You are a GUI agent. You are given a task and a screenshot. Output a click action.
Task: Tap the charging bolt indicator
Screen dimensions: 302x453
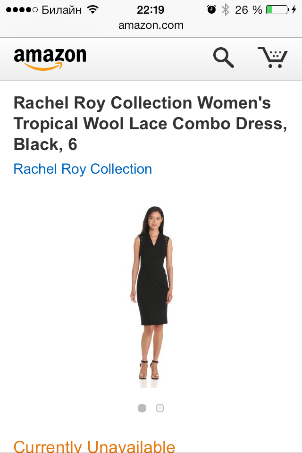click(x=294, y=10)
